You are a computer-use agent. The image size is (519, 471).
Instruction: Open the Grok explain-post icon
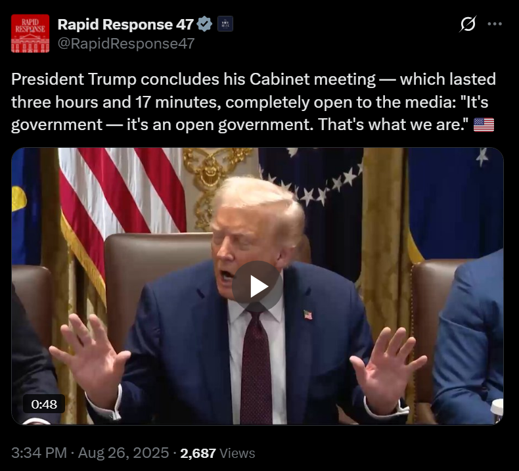coord(468,24)
